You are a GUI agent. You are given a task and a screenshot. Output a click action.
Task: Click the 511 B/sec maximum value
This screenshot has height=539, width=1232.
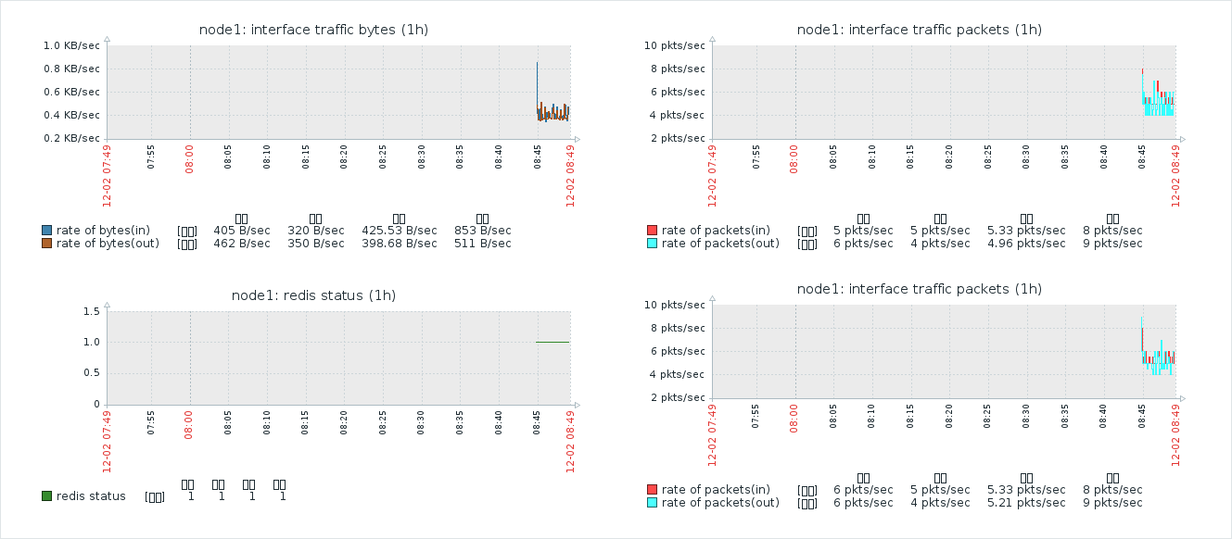coord(482,244)
